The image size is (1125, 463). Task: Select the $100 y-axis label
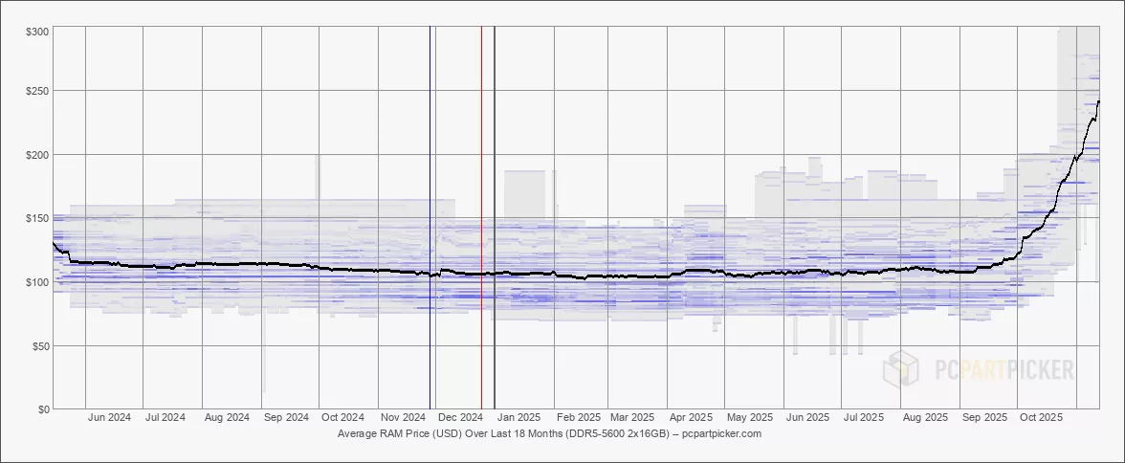[37, 282]
